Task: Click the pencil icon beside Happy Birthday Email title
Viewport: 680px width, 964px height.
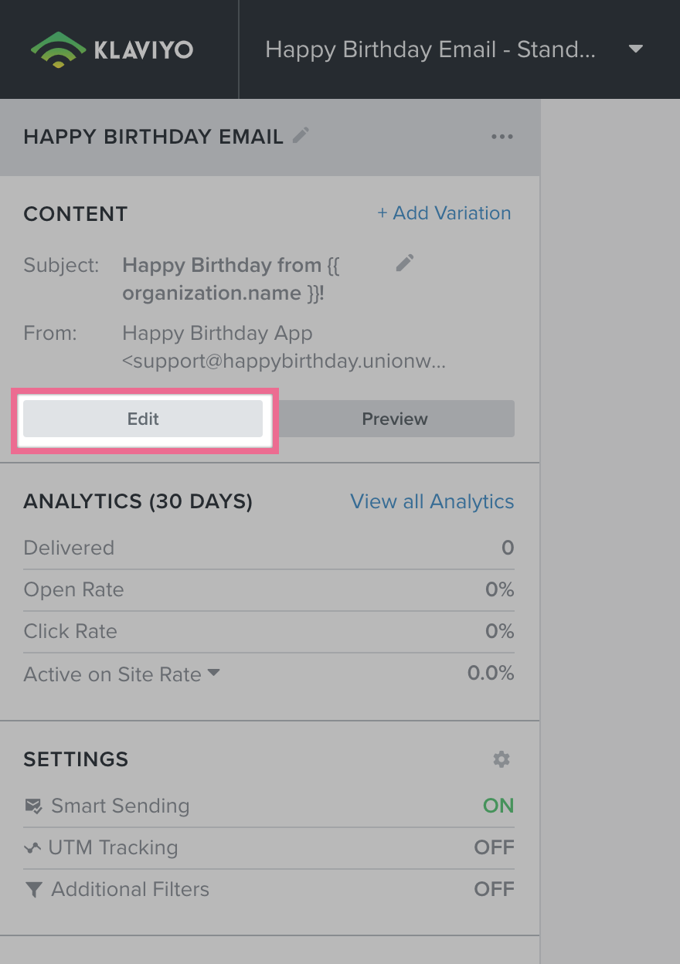Action: tap(301, 136)
